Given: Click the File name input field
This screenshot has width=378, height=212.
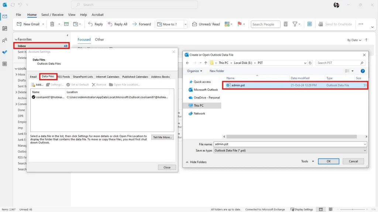Looking at the screenshot, I should point(290,144).
